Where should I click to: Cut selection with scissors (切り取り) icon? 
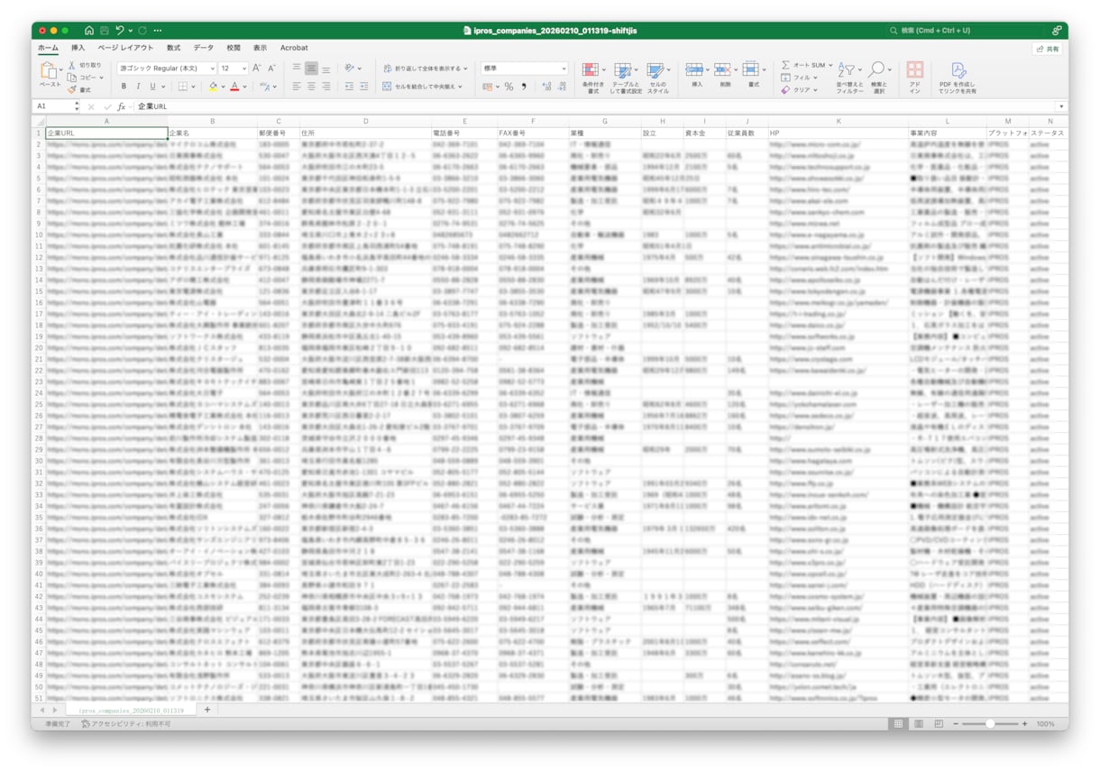pos(72,65)
